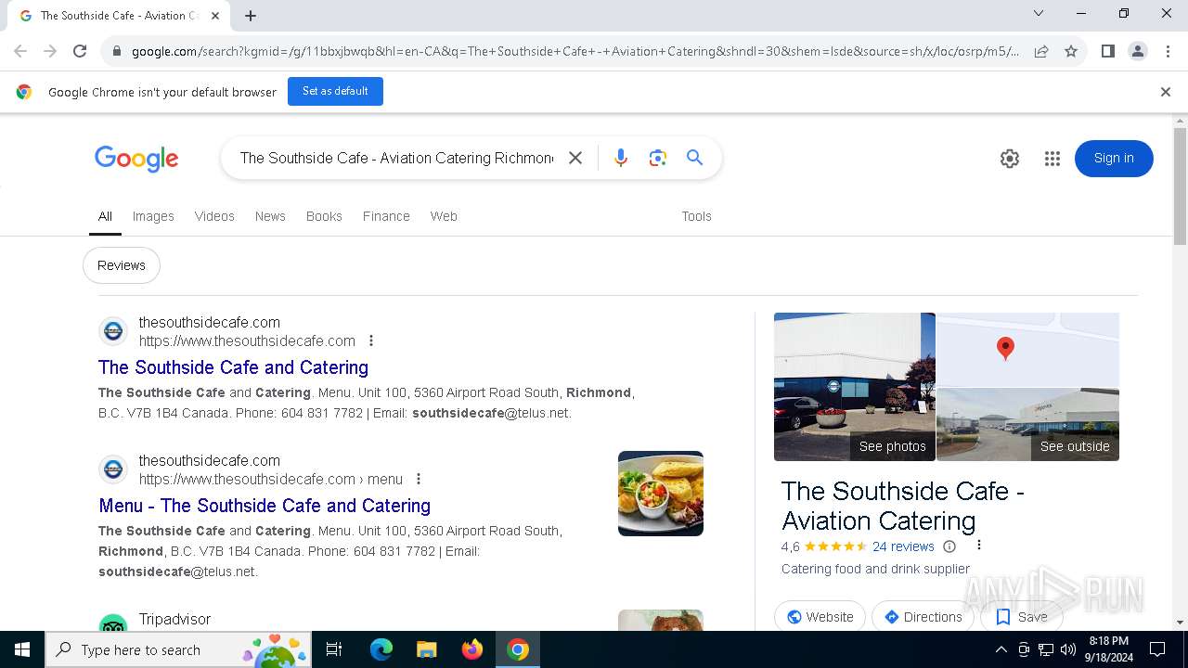The image size is (1188, 668).
Task: Open the clock showing 8:18 PM
Action: pos(1108,649)
